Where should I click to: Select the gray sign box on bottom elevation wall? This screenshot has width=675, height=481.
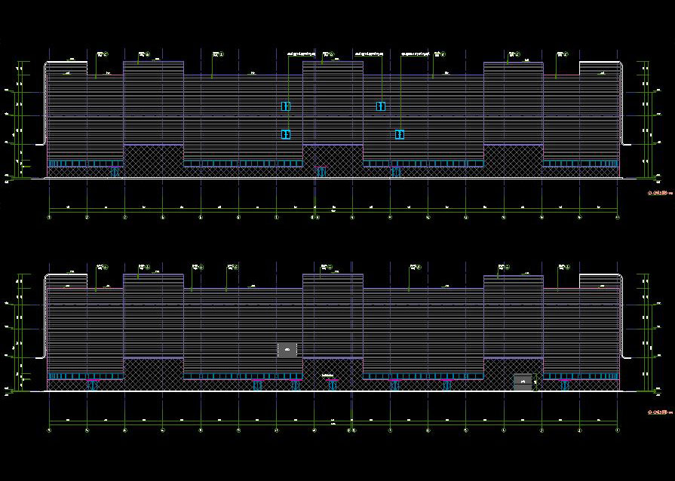tap(287, 349)
